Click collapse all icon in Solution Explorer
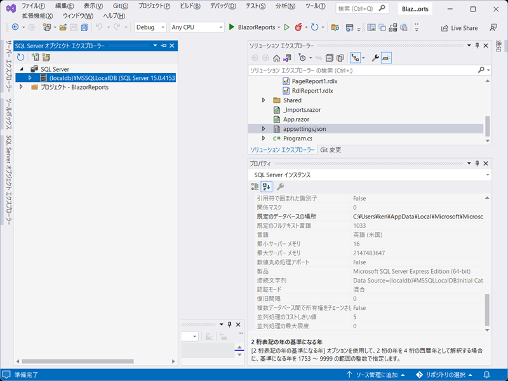The image size is (508, 381). (x=330, y=58)
